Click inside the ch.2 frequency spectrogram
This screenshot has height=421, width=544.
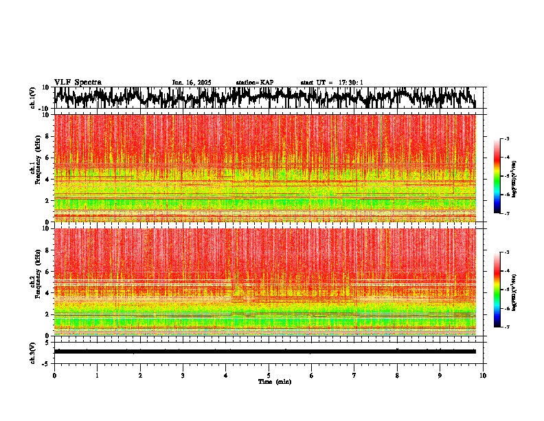pyautogui.click(x=265, y=282)
